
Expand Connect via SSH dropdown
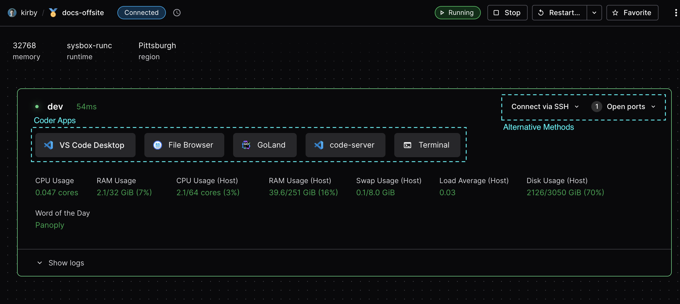click(545, 107)
